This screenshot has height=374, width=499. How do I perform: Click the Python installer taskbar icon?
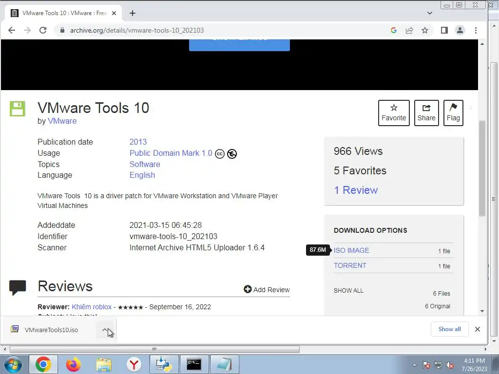pyautogui.click(x=164, y=364)
